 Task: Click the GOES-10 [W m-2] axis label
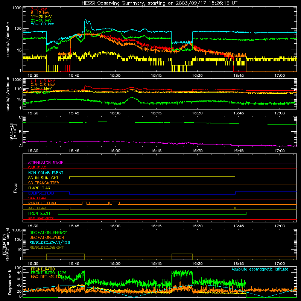[13, 131]
